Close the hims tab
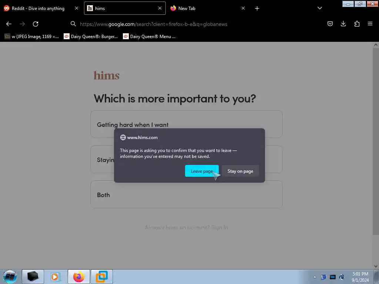This screenshot has width=379, height=284. [x=160, y=8]
